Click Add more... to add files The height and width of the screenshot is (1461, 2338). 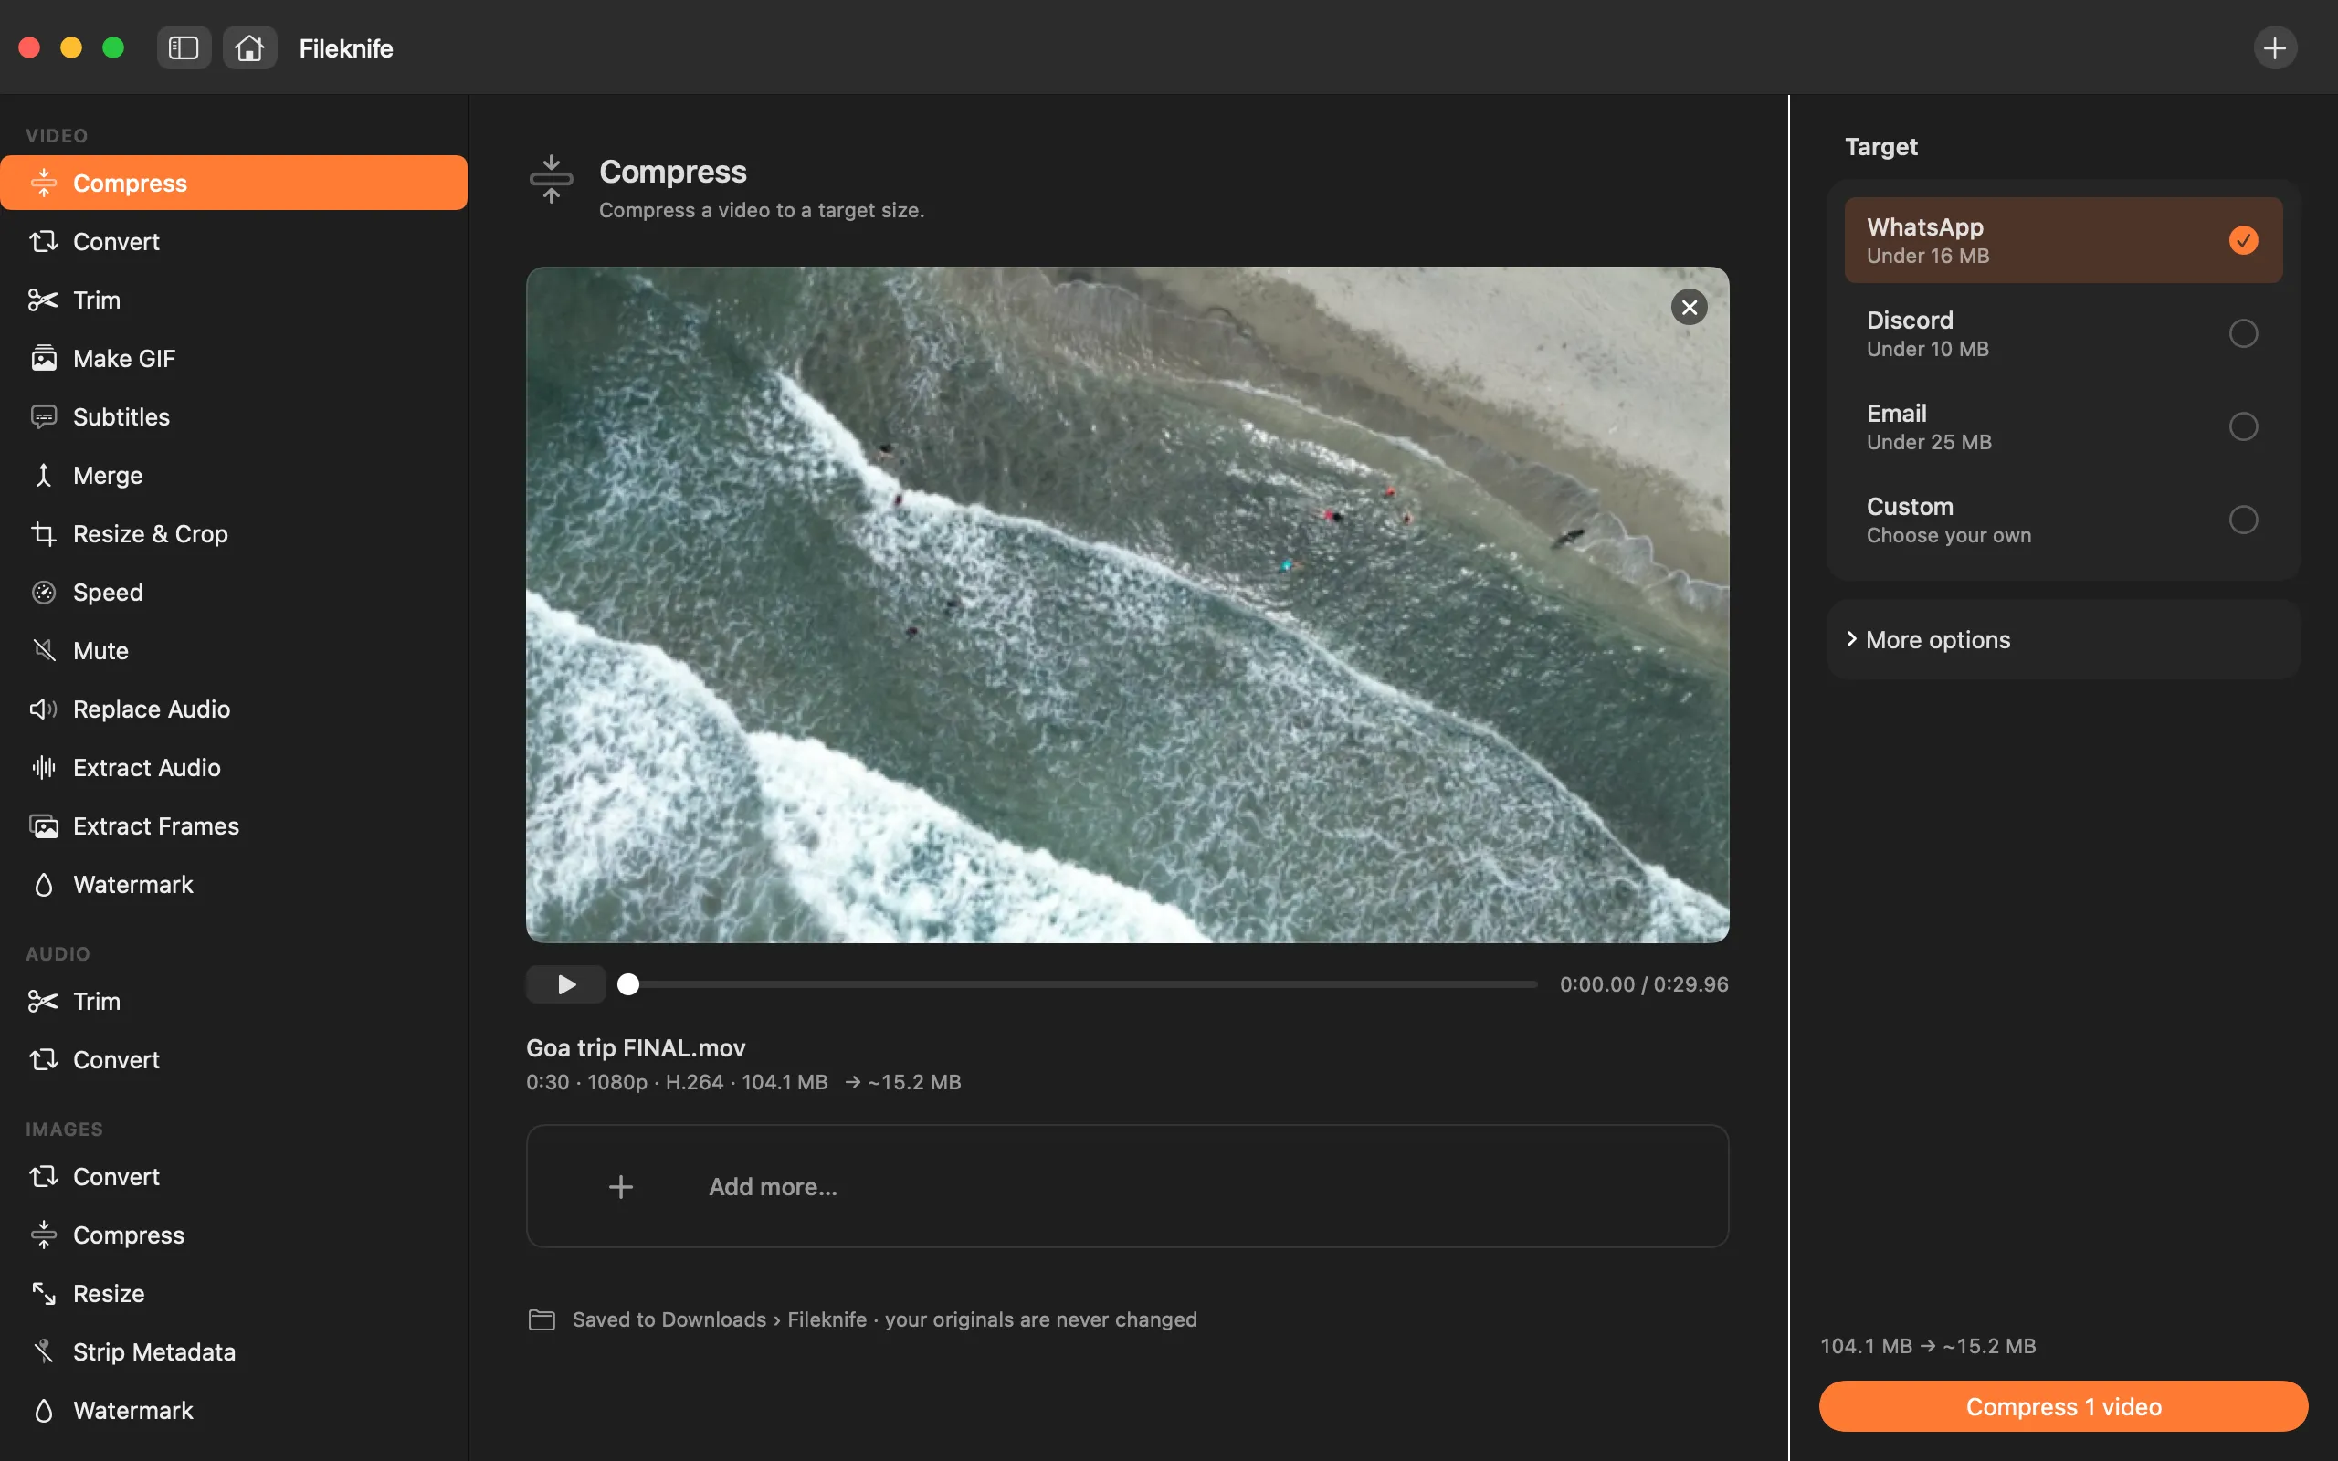tap(1126, 1185)
